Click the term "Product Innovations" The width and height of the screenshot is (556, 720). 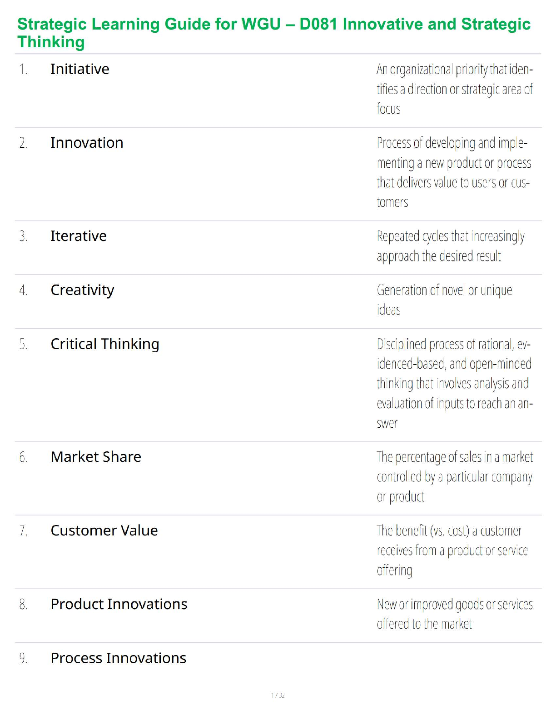(x=119, y=604)
